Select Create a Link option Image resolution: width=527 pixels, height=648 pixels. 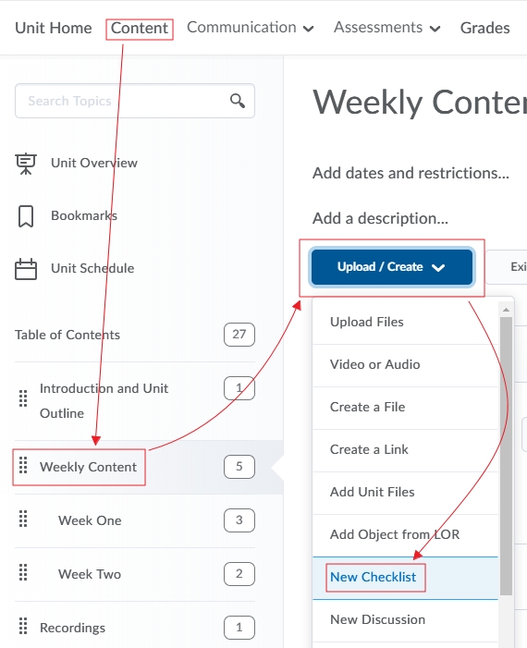[369, 449]
